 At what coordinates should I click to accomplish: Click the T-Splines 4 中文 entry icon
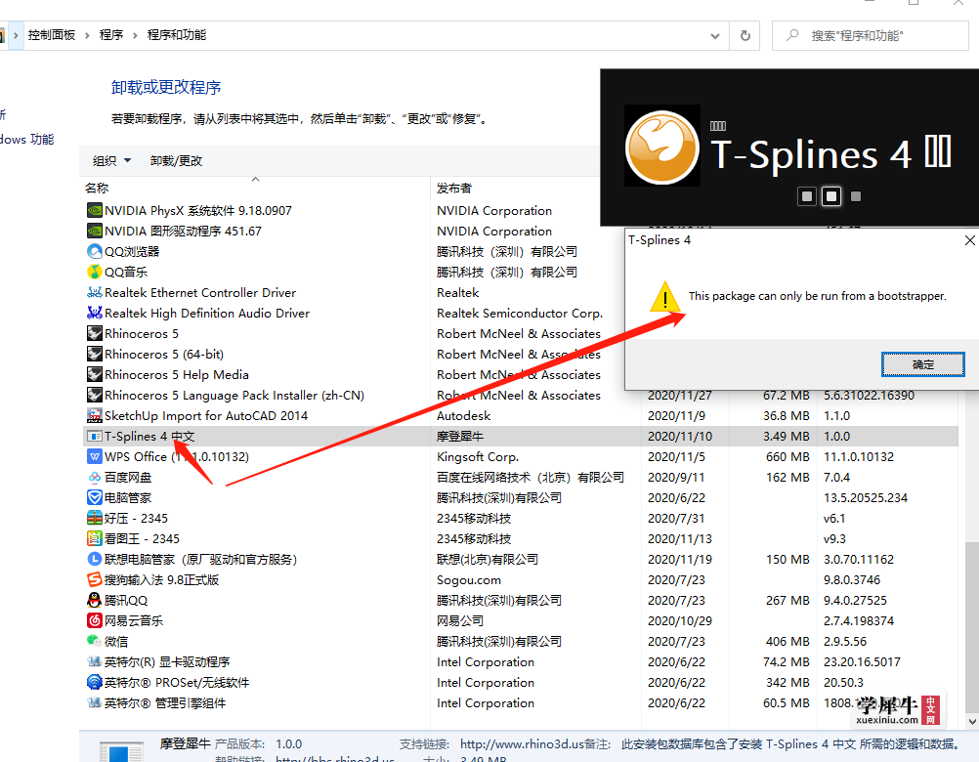coord(94,437)
